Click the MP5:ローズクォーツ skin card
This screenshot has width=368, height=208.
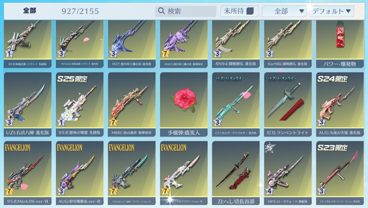tap(288, 173)
